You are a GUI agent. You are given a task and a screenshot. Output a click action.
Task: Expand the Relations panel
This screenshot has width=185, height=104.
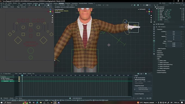[159, 51]
